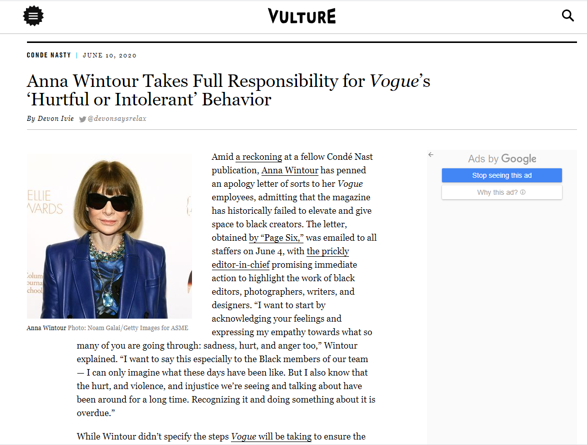Click the 'Why this ad?' button

(501, 192)
